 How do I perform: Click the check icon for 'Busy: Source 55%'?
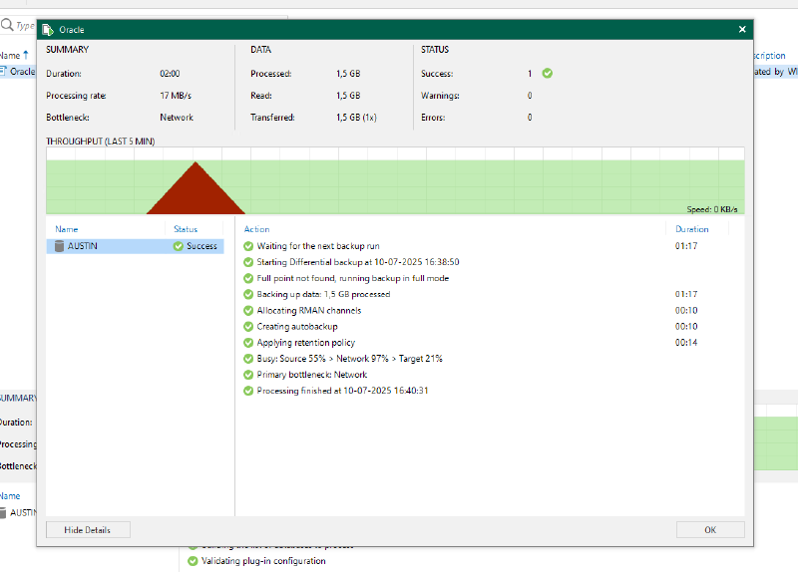click(248, 359)
